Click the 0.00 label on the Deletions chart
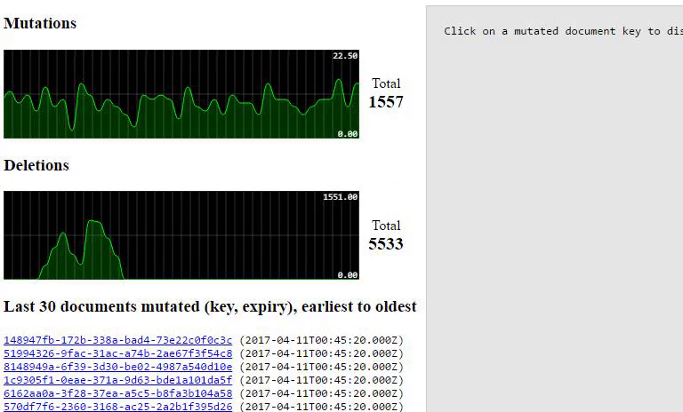Image resolution: width=683 pixels, height=412 pixels. (348, 275)
